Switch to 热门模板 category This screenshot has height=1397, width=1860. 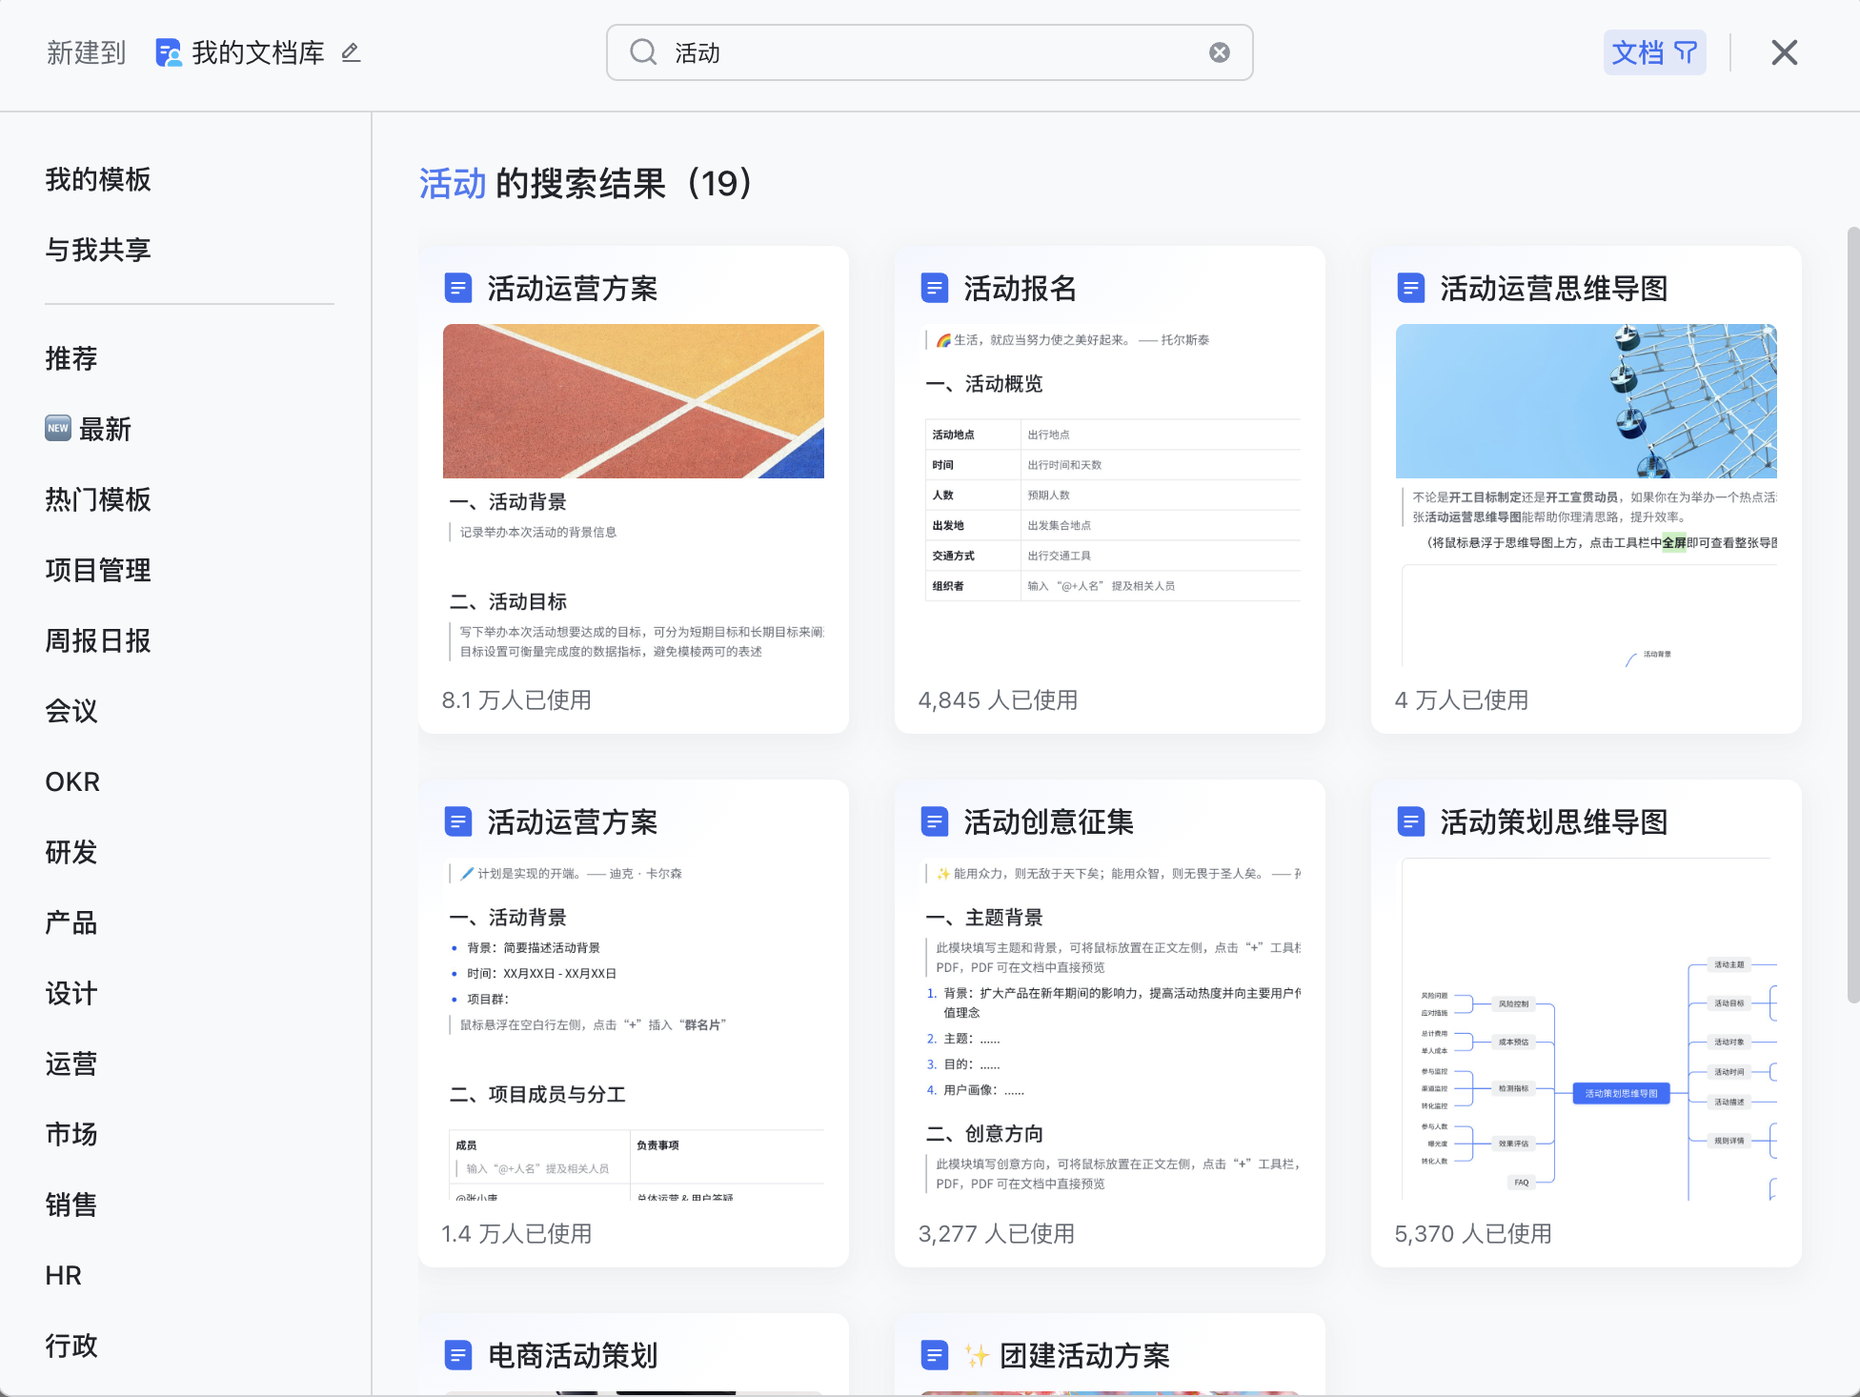tap(98, 499)
